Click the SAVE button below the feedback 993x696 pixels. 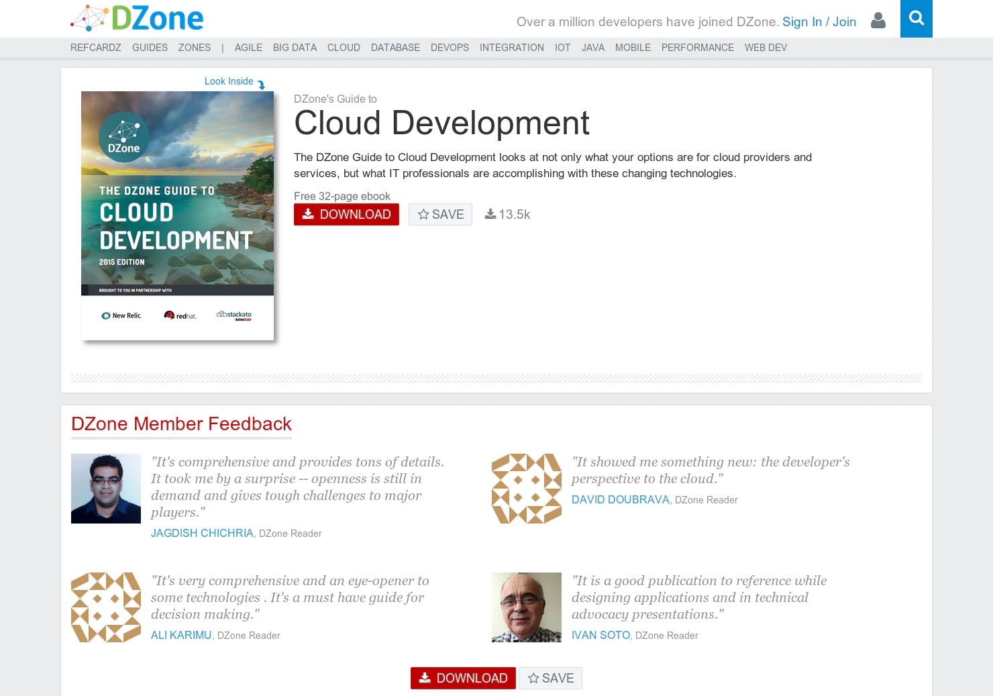point(550,678)
